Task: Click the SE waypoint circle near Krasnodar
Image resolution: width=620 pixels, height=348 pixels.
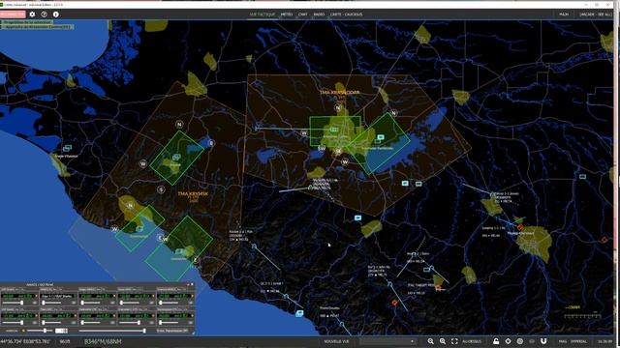Action: point(338,151)
